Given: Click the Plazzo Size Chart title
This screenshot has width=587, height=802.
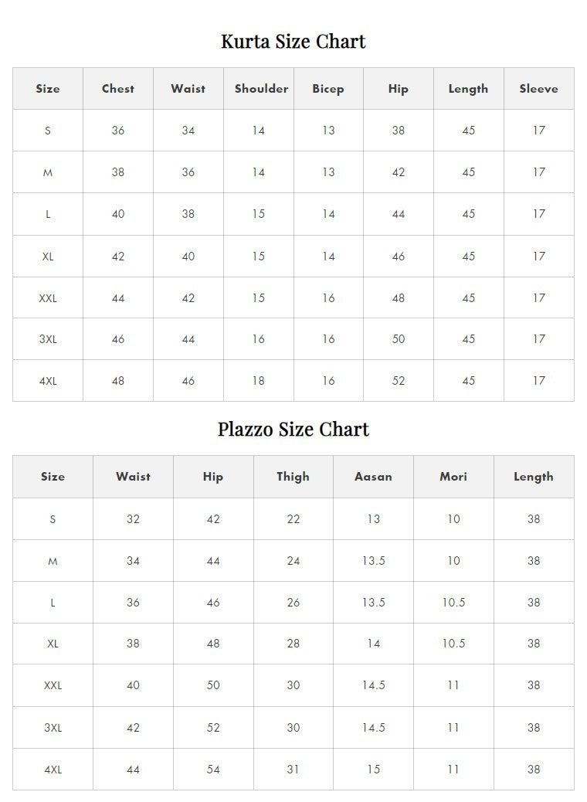Looking at the screenshot, I should 293,430.
